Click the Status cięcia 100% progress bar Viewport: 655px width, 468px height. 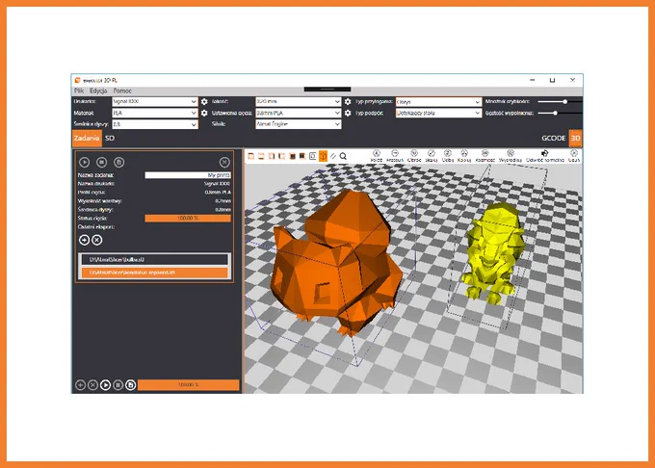coord(188,218)
